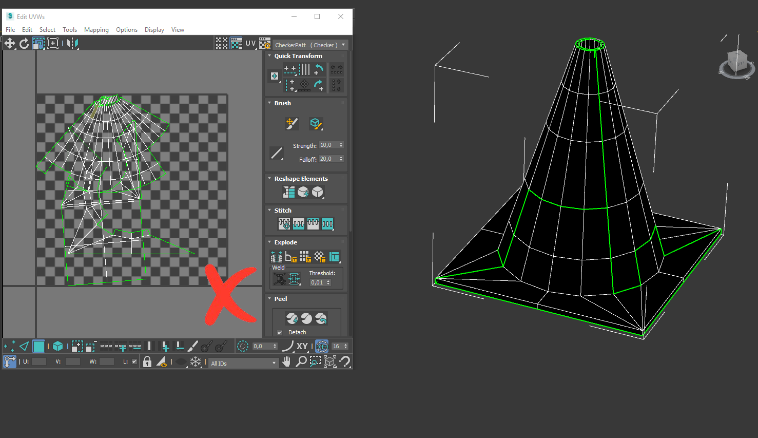Click the Weld Threshold input field
Image resolution: width=758 pixels, height=438 pixels.
(318, 282)
